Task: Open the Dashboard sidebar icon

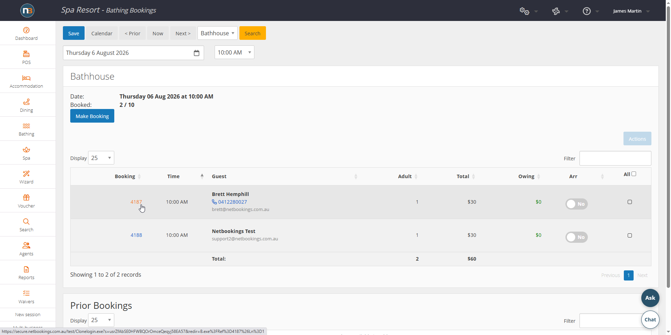Action: (x=26, y=30)
